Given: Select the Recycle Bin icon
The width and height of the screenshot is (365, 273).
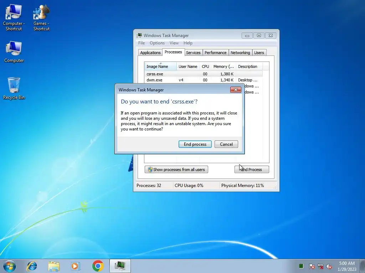Looking at the screenshot, I should 14,89.
